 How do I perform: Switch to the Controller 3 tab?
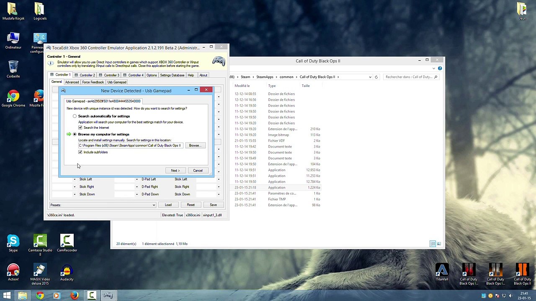point(109,75)
